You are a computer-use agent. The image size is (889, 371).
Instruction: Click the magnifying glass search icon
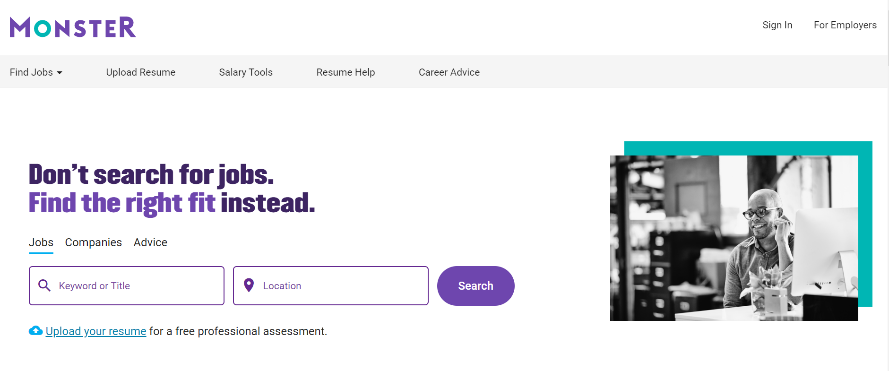44,285
